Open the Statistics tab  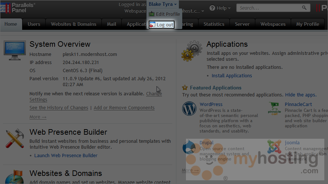[x=214, y=24]
